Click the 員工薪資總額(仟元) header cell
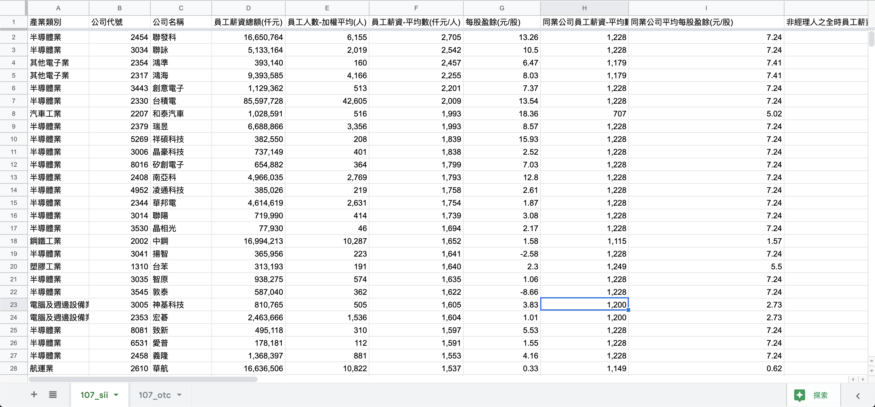Viewport: 875px width, 407px height. pyautogui.click(x=249, y=22)
